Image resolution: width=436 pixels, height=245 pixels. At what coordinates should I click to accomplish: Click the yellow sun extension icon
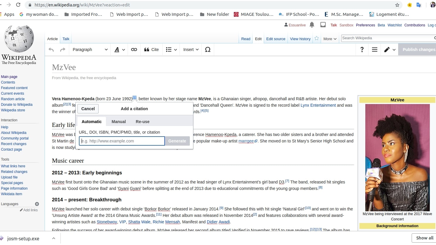click(x=410, y=5)
